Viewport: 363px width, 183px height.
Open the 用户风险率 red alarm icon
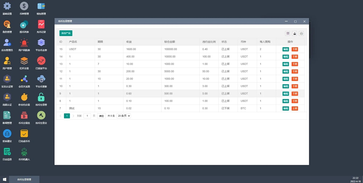coord(24,42)
